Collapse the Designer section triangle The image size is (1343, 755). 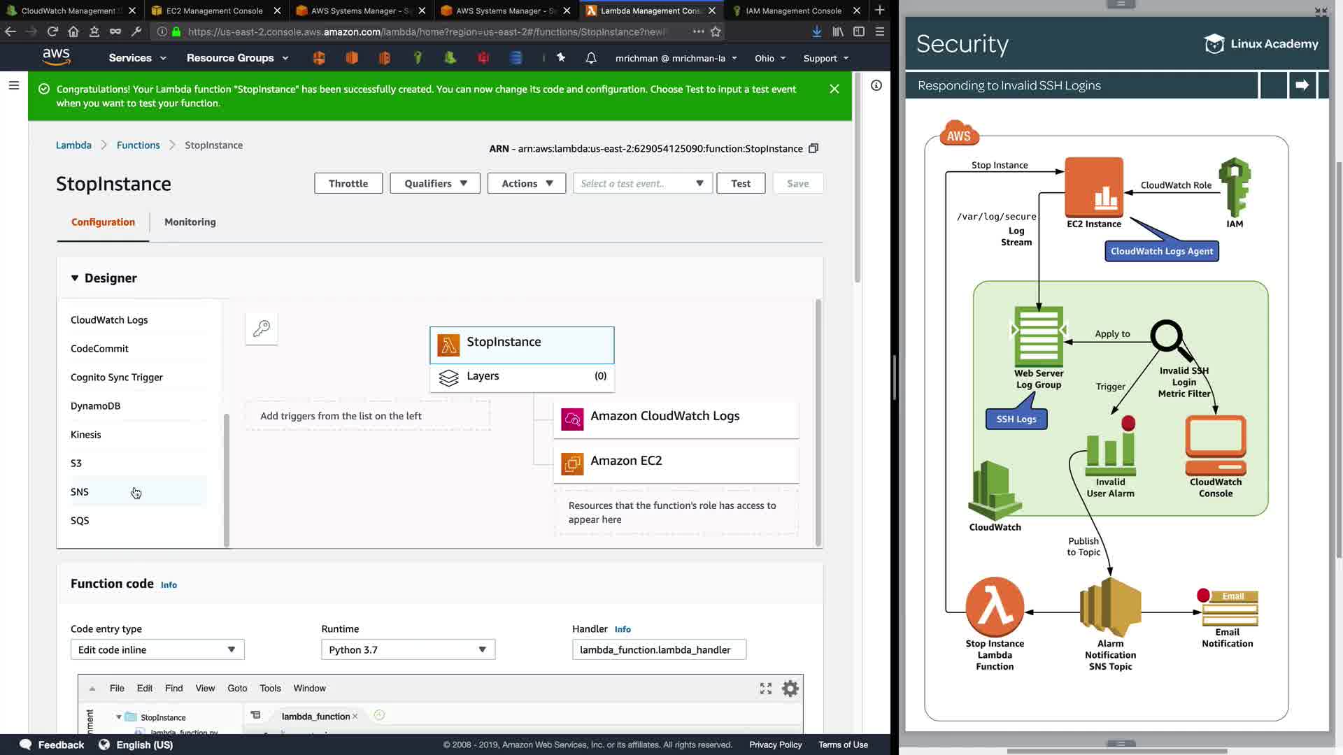click(75, 278)
